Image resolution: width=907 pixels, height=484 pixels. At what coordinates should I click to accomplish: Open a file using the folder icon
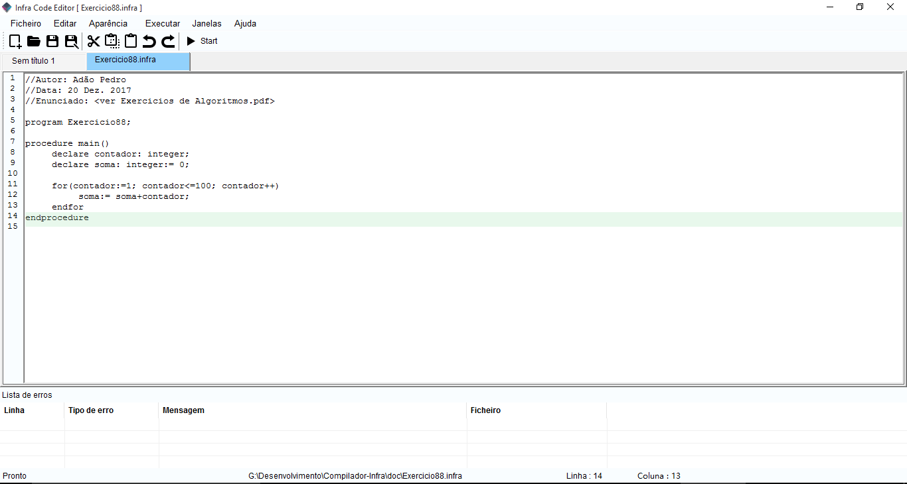[x=34, y=41]
